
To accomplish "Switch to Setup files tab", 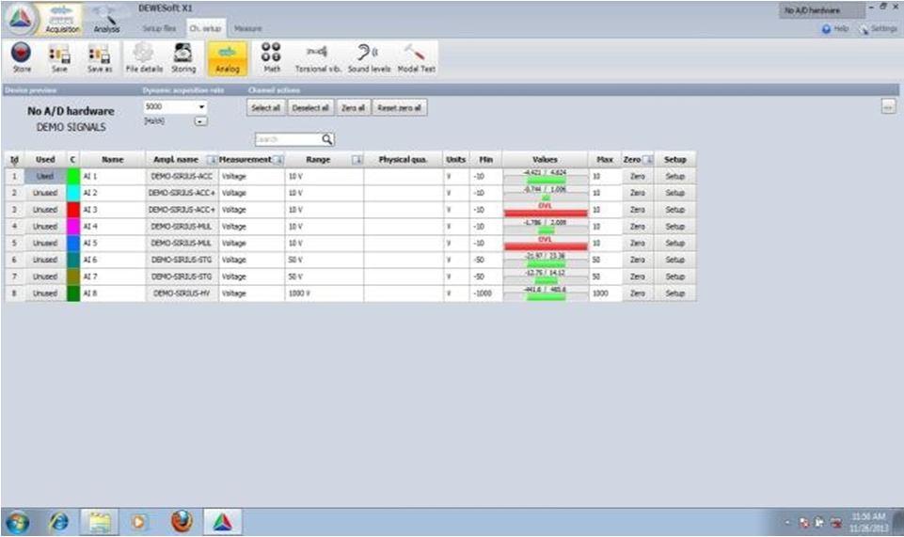I will [160, 28].
